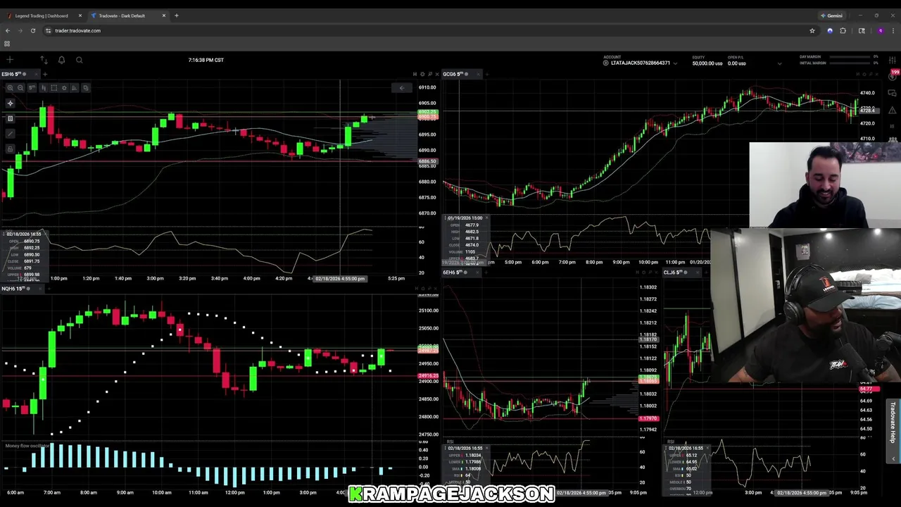Click the Day Margin progress bar
The width and height of the screenshot is (901, 507).
click(x=850, y=57)
